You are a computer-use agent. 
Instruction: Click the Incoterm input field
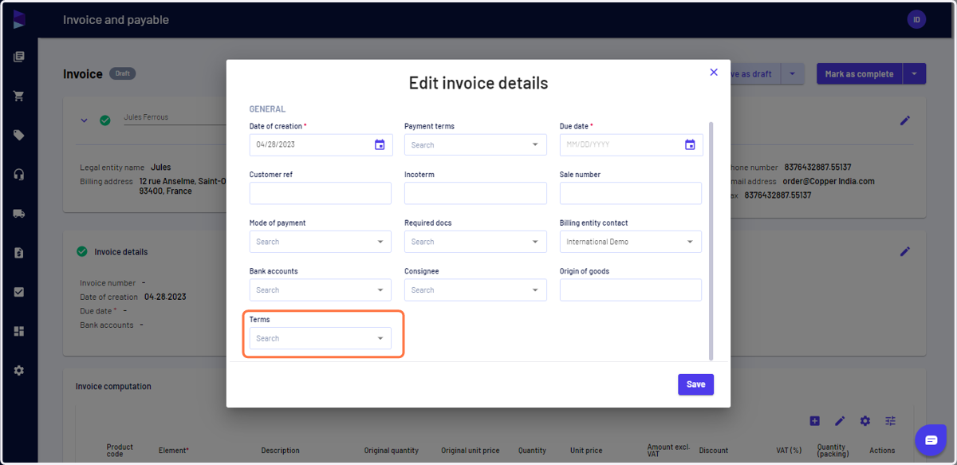pyautogui.click(x=475, y=193)
